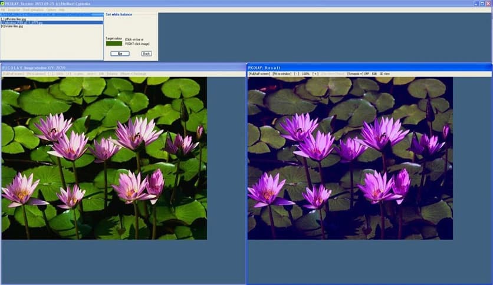Click the PICOLAY app icon in title bar
This screenshot has width=493, height=285.
[2, 4]
